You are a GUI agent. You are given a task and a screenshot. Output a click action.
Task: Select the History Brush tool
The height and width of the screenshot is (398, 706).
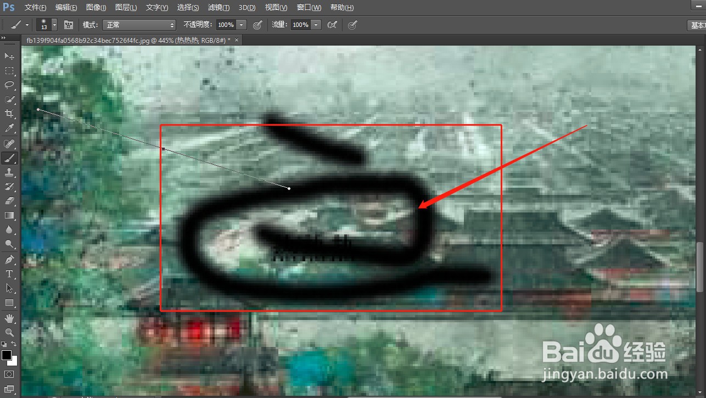point(9,187)
